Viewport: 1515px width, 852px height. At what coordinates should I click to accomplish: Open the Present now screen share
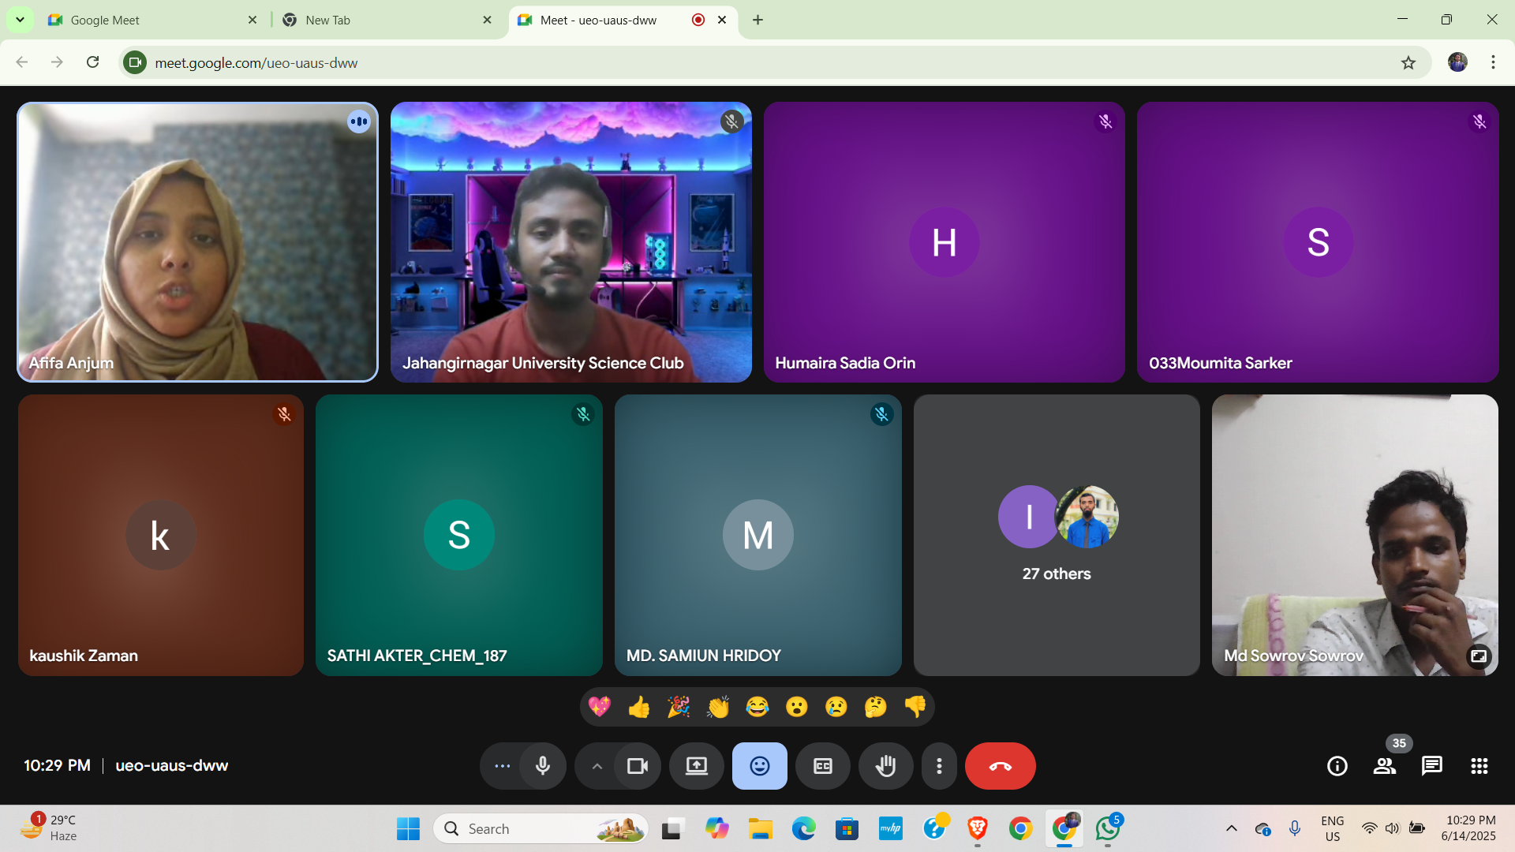(x=696, y=766)
